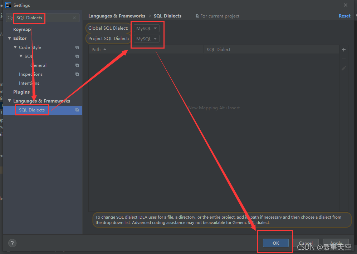This screenshot has height=254, width=357.
Task: Collapse the Code Style tree node
Action: coord(15,47)
